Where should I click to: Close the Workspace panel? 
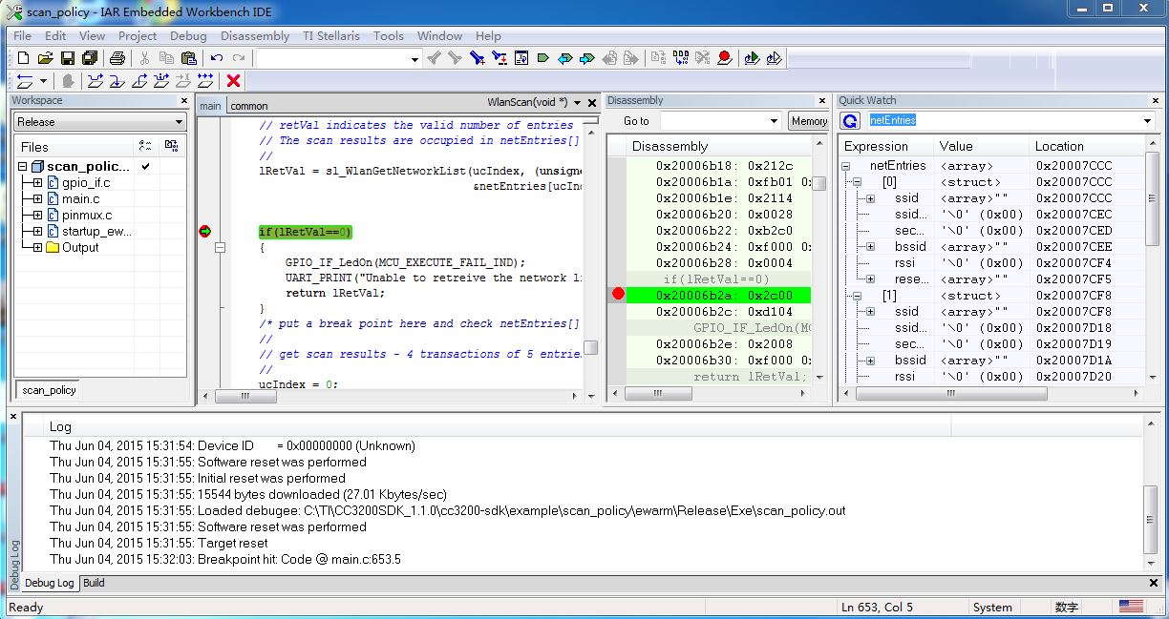tap(184, 100)
